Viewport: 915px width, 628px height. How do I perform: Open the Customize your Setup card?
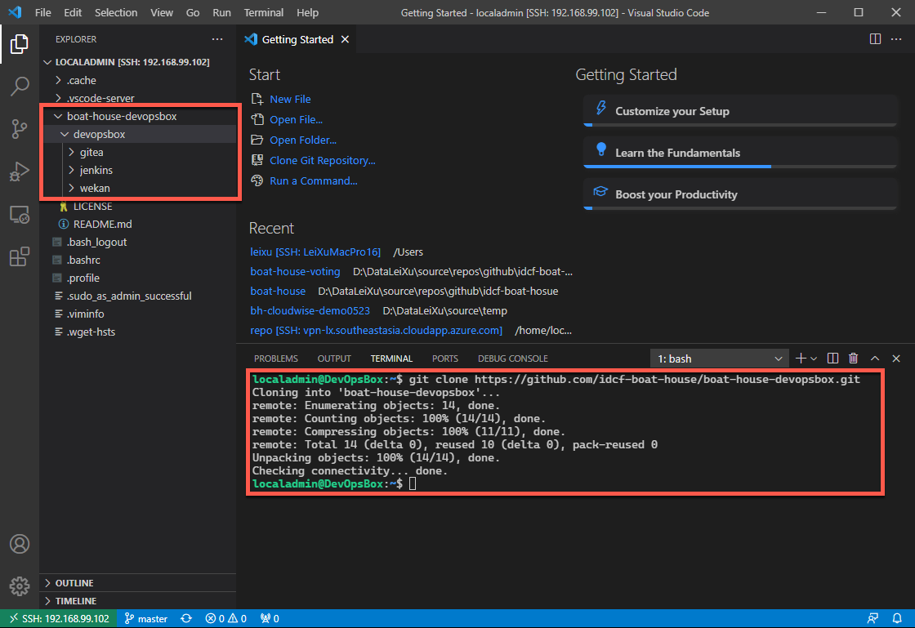click(740, 111)
